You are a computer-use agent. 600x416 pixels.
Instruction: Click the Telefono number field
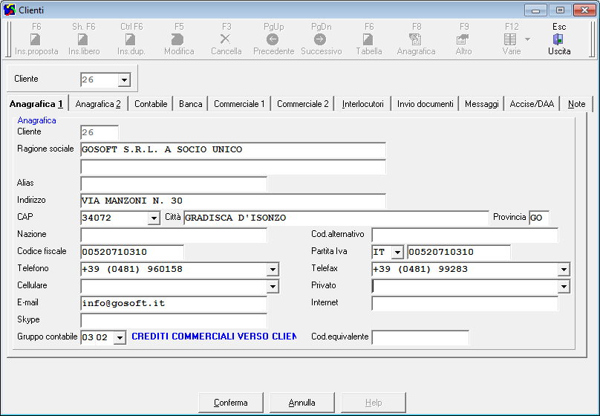coord(174,270)
